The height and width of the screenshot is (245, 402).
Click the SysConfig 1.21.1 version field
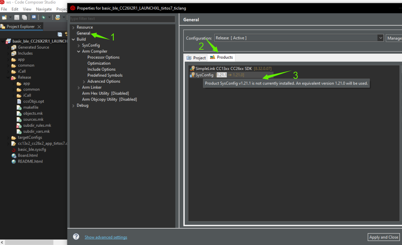tap(221, 75)
